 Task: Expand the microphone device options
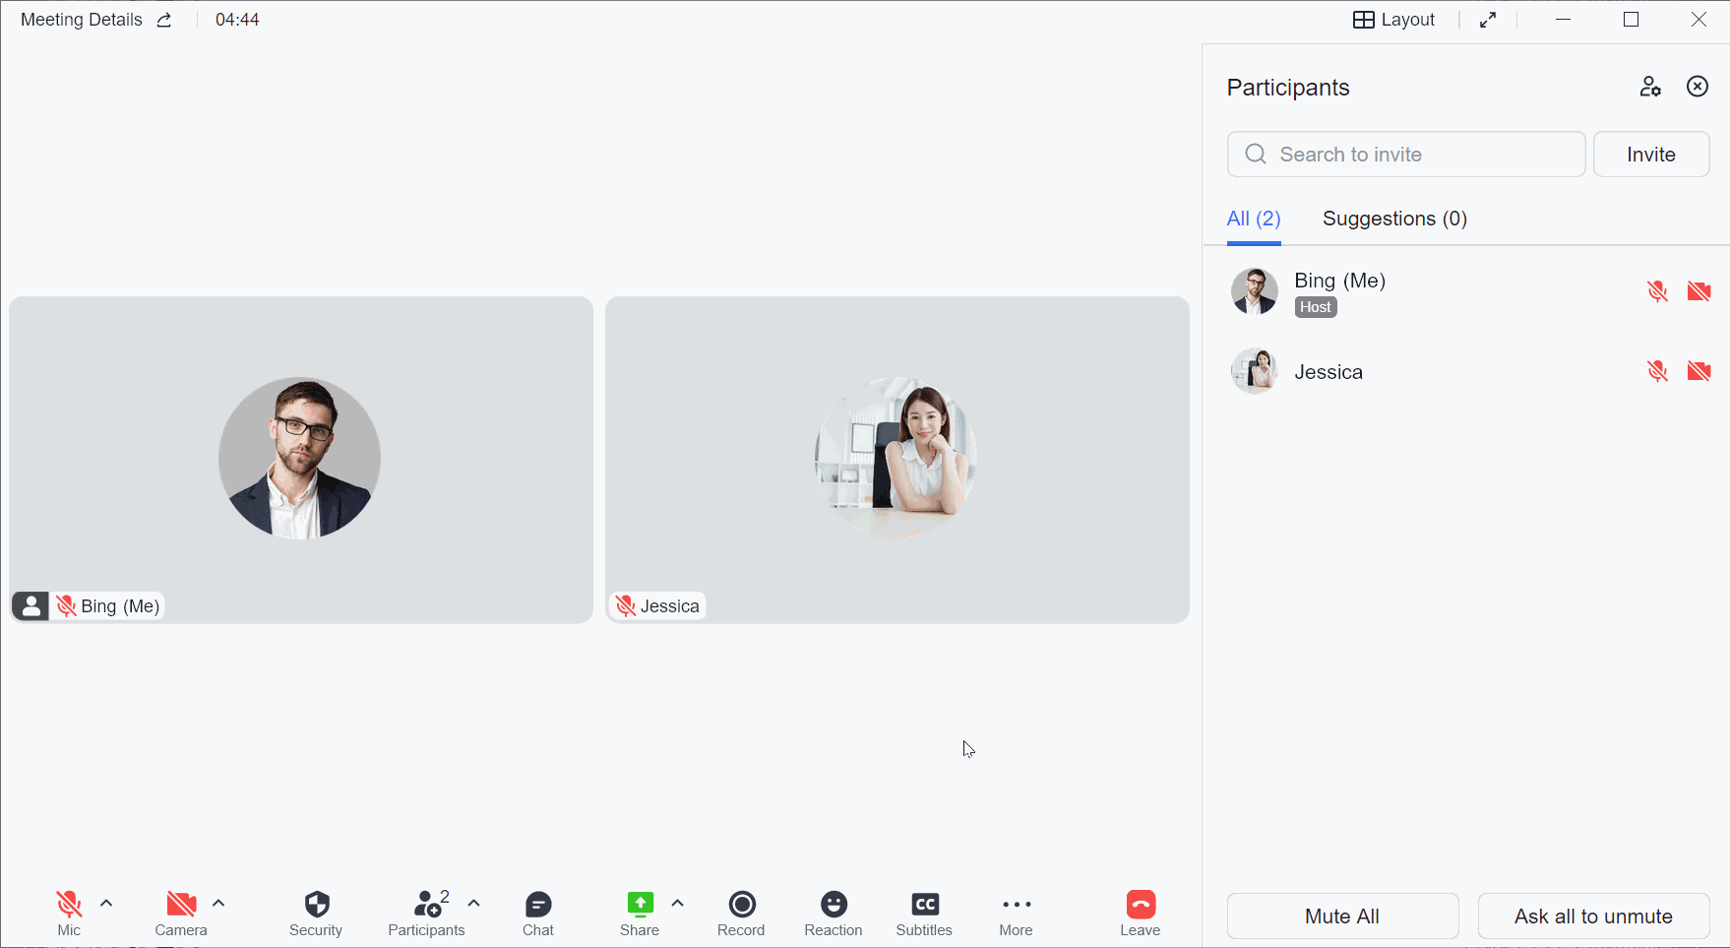pos(106,902)
